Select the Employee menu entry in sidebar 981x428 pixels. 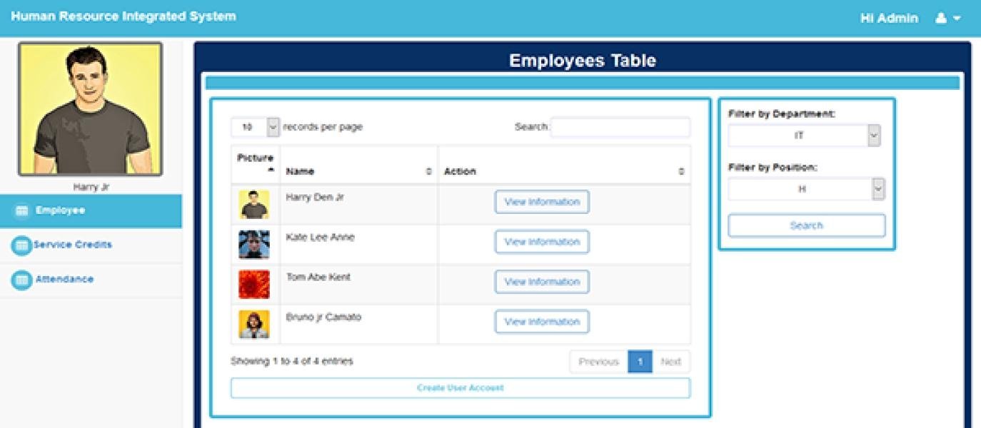click(61, 209)
